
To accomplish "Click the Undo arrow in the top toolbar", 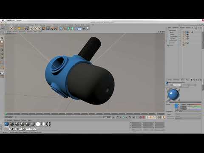I will tap(3, 28).
